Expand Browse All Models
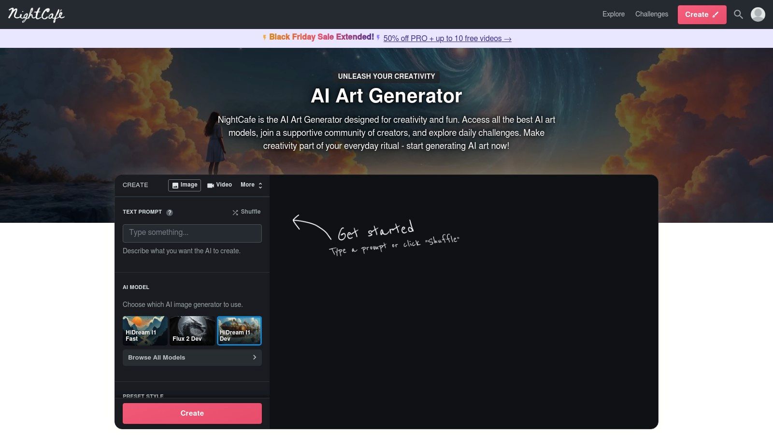Screen dimensions: 773x435 (192, 358)
